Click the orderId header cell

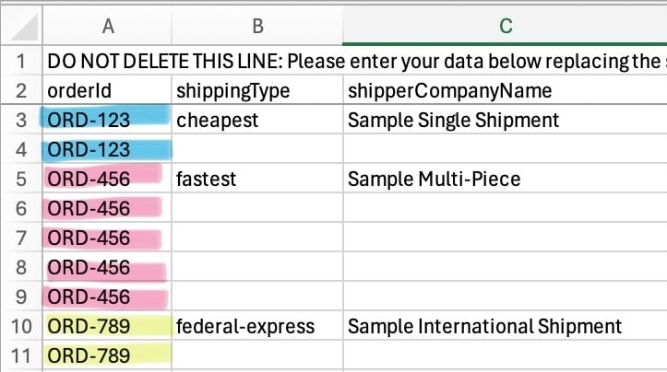click(107, 90)
